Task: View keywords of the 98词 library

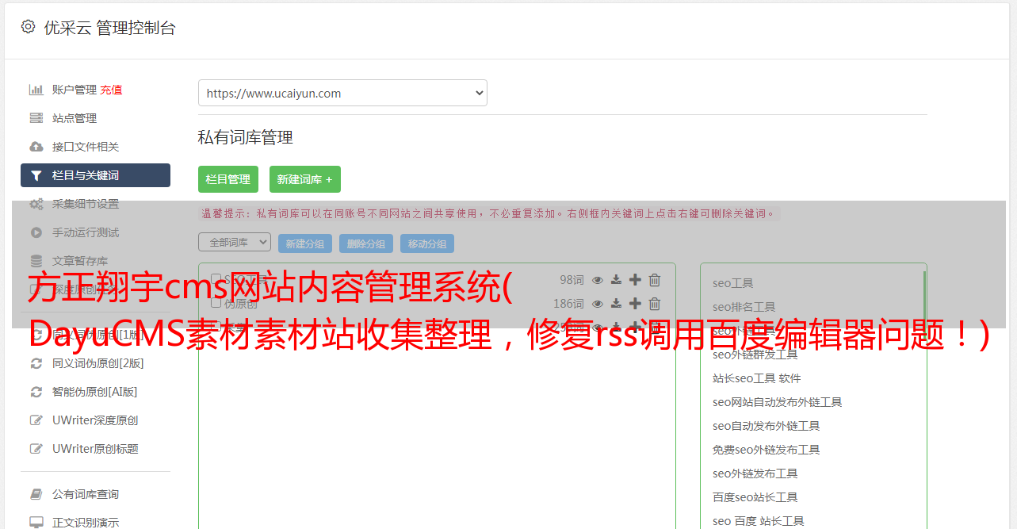Action: (x=598, y=280)
